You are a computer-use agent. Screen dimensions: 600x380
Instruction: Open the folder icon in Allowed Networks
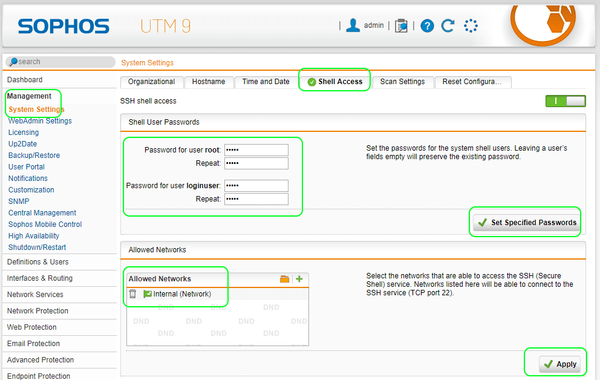tap(284, 279)
